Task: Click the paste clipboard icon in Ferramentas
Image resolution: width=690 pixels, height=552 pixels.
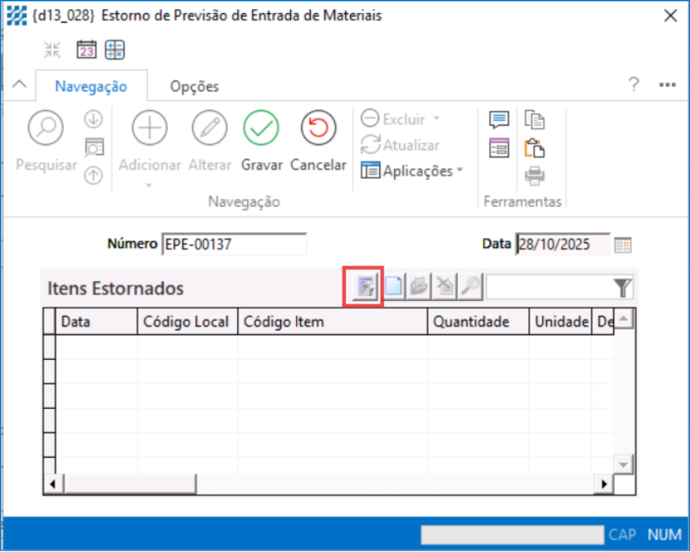Action: [535, 148]
